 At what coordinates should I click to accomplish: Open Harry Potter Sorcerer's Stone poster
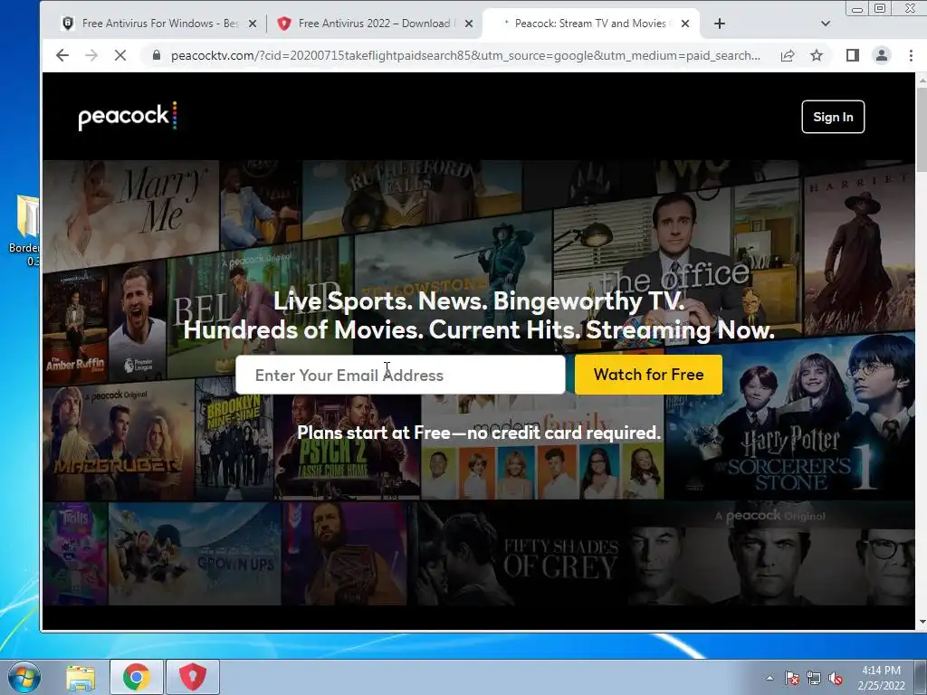[x=790, y=418]
